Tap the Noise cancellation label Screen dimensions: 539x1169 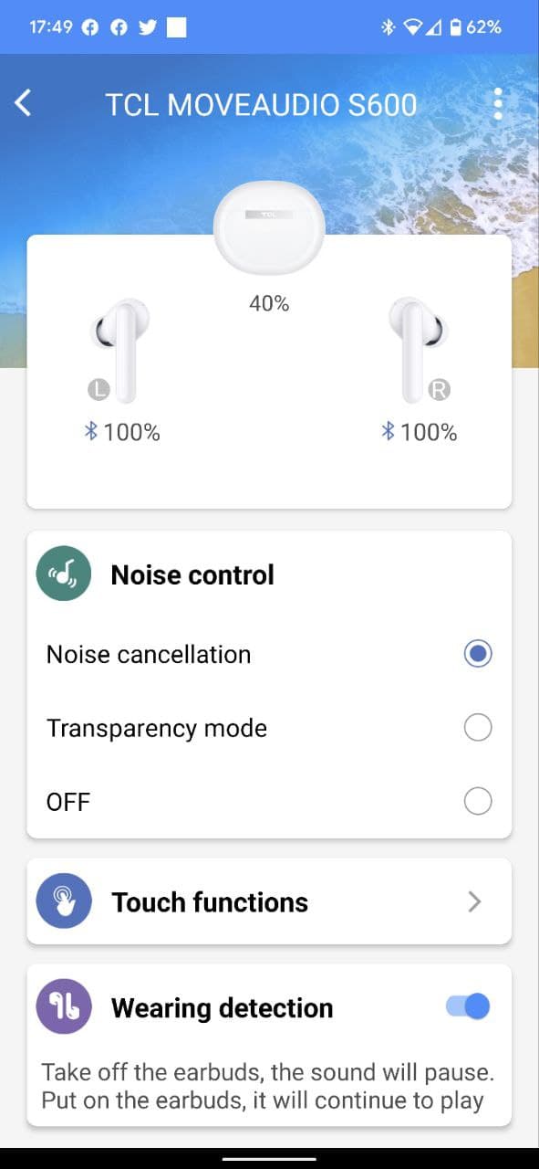coord(149,654)
